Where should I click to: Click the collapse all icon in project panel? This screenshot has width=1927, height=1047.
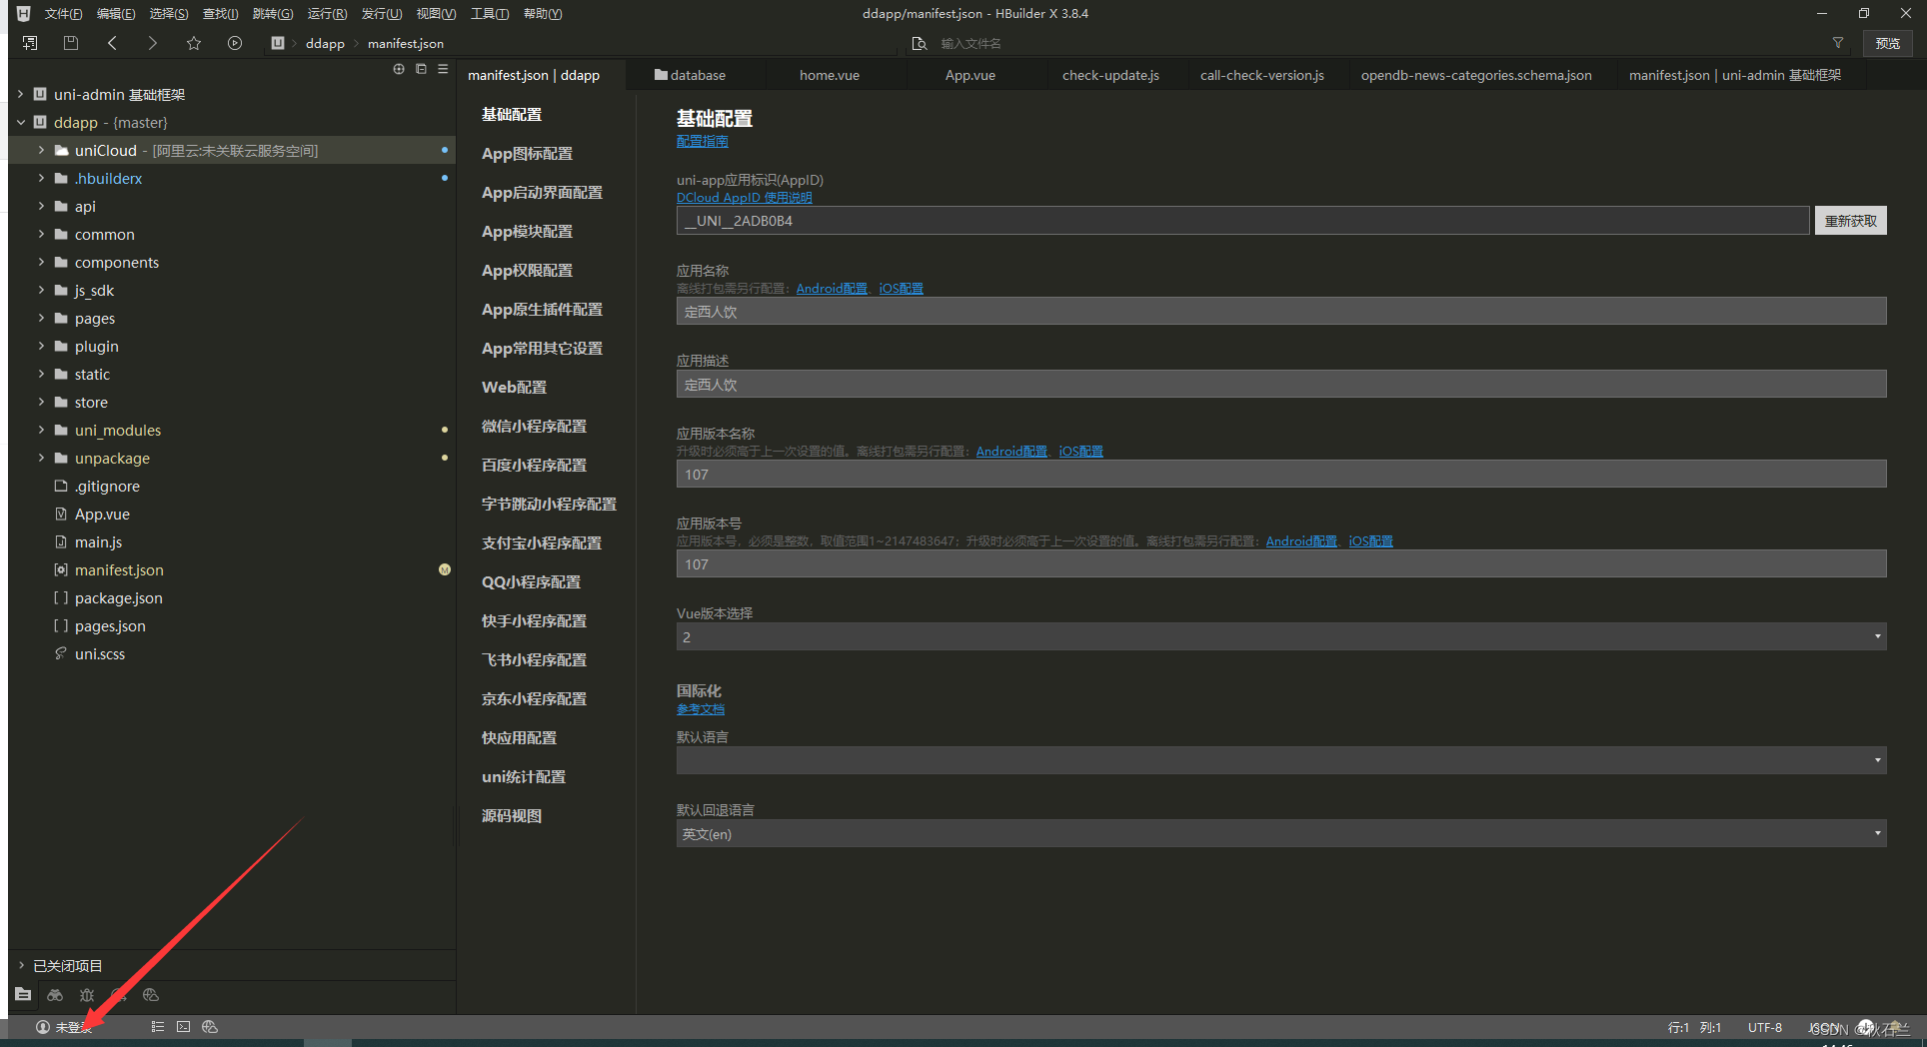(421, 69)
